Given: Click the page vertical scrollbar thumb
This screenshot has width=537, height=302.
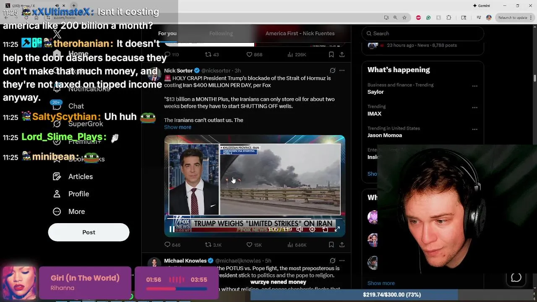Looking at the screenshot, I should [x=535, y=78].
